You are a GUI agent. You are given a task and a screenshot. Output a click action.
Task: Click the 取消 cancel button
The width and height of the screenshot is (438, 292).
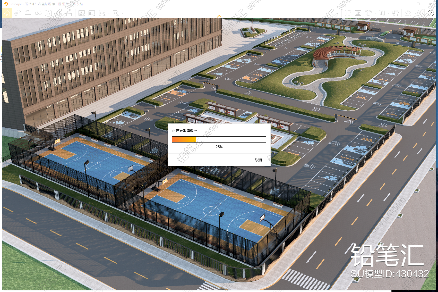(x=258, y=160)
